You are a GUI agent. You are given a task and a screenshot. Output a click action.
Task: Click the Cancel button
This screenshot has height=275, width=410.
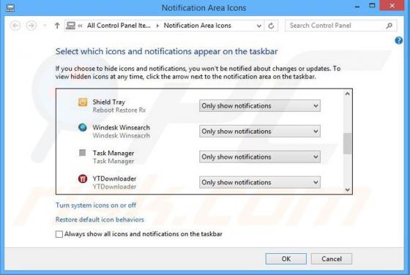332,259
